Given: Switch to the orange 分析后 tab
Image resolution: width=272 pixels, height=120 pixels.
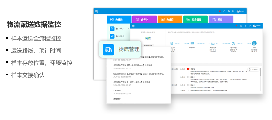Looking at the screenshot, I should click(x=170, y=19).
